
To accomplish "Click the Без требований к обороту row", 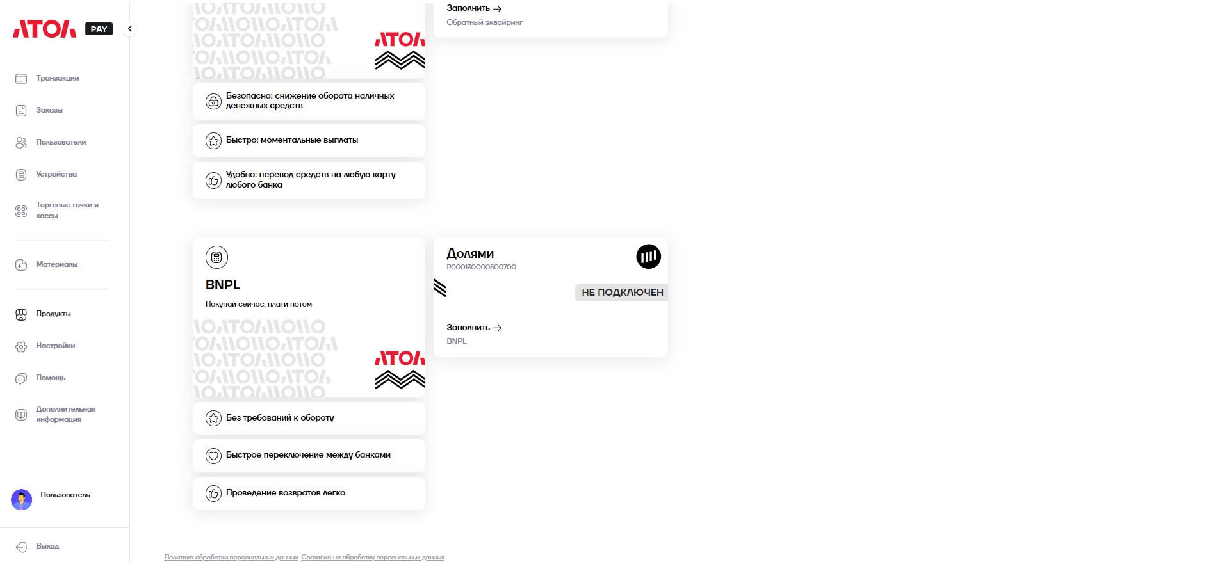I will point(309,419).
